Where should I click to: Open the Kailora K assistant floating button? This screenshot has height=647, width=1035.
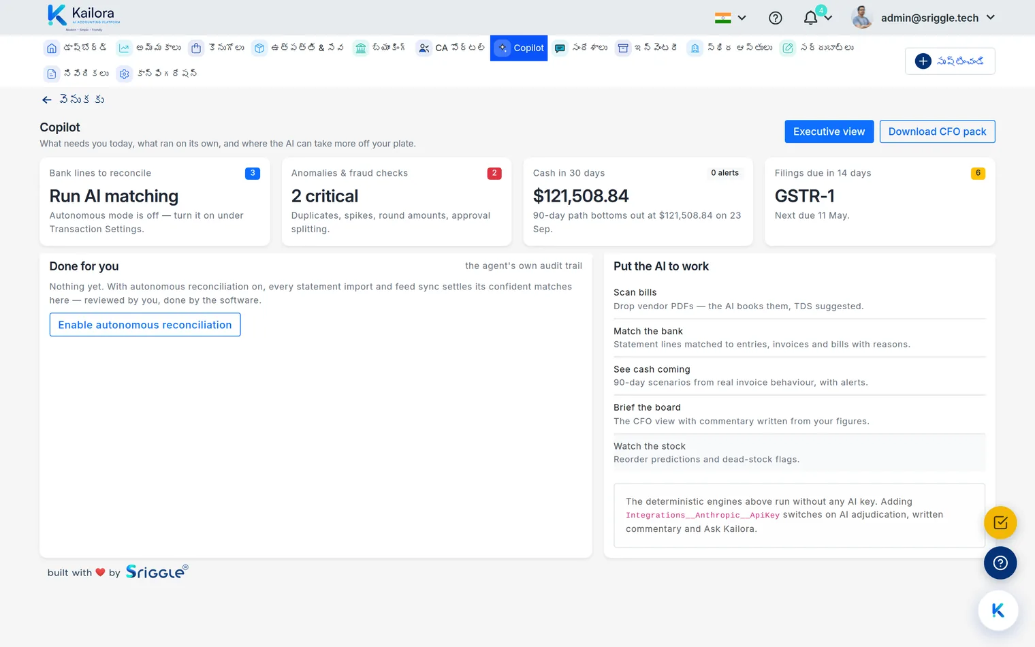pyautogui.click(x=998, y=610)
